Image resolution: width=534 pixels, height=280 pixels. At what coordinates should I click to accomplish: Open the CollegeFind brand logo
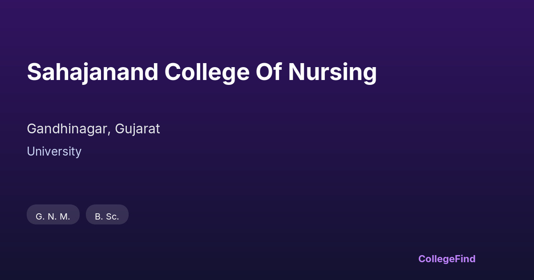tap(446, 259)
